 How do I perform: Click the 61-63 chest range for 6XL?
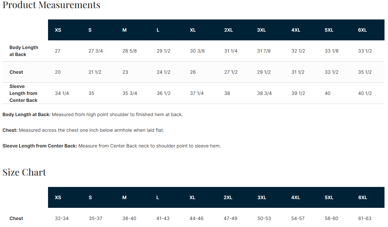(365, 218)
